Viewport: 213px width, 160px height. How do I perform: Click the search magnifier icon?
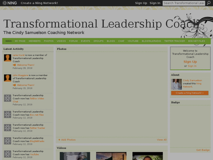tap(209, 3)
